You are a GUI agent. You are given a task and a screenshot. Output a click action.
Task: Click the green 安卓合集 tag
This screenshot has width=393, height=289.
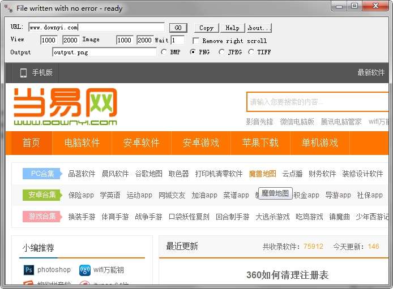(42, 195)
